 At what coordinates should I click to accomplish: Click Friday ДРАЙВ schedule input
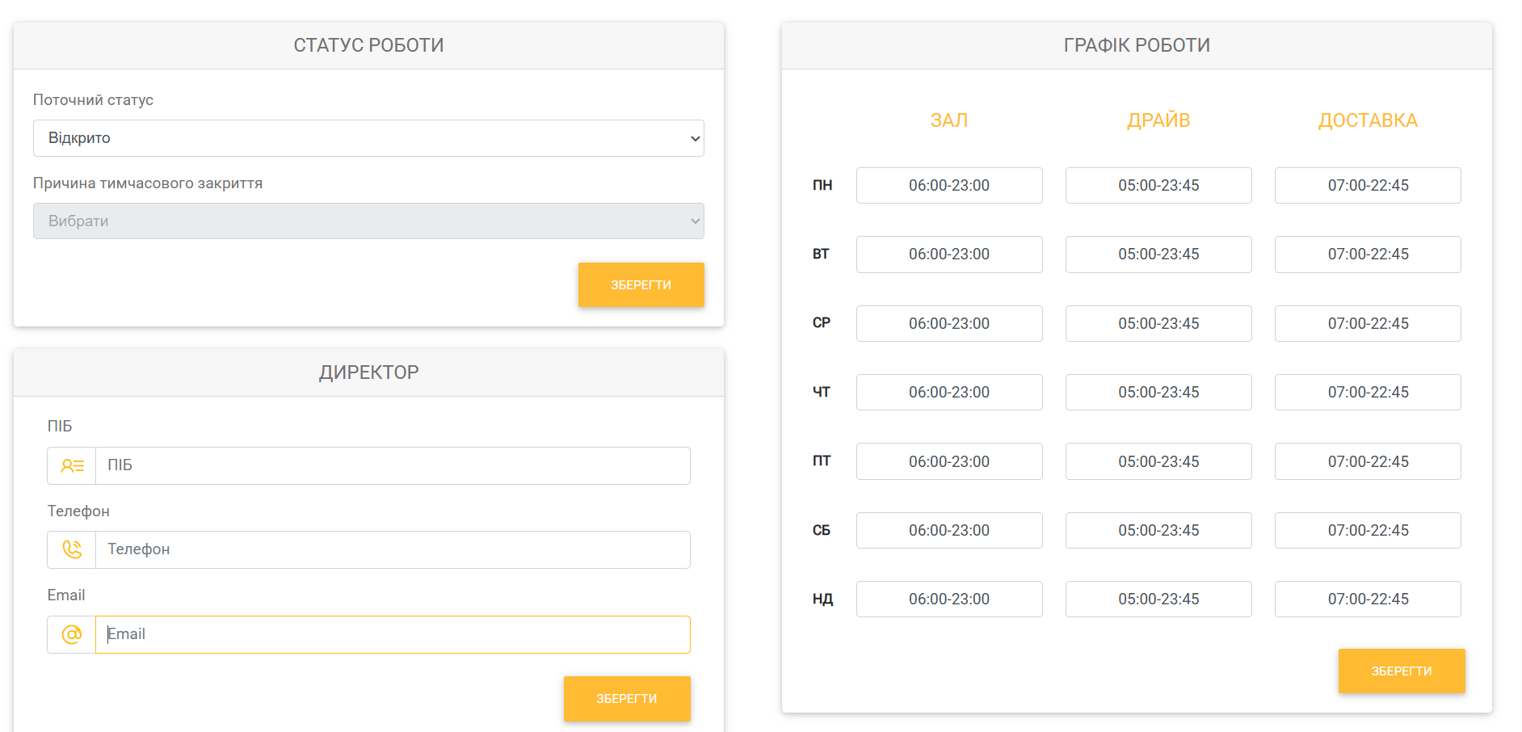pos(1158,462)
